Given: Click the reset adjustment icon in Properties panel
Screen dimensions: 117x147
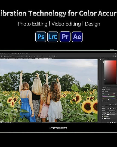Looking at the screenshot, I should tap(114, 104).
